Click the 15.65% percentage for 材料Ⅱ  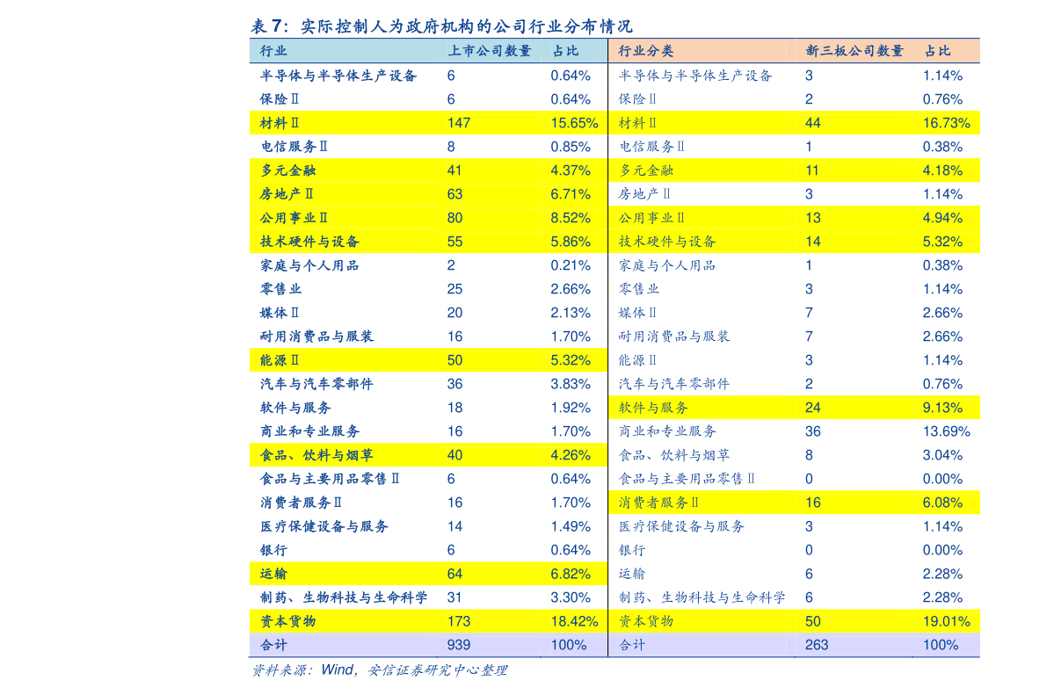click(x=574, y=123)
